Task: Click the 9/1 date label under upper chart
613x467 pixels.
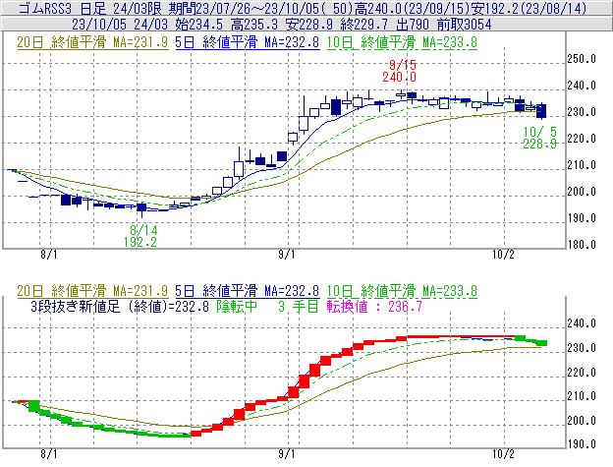Action: coord(287,255)
